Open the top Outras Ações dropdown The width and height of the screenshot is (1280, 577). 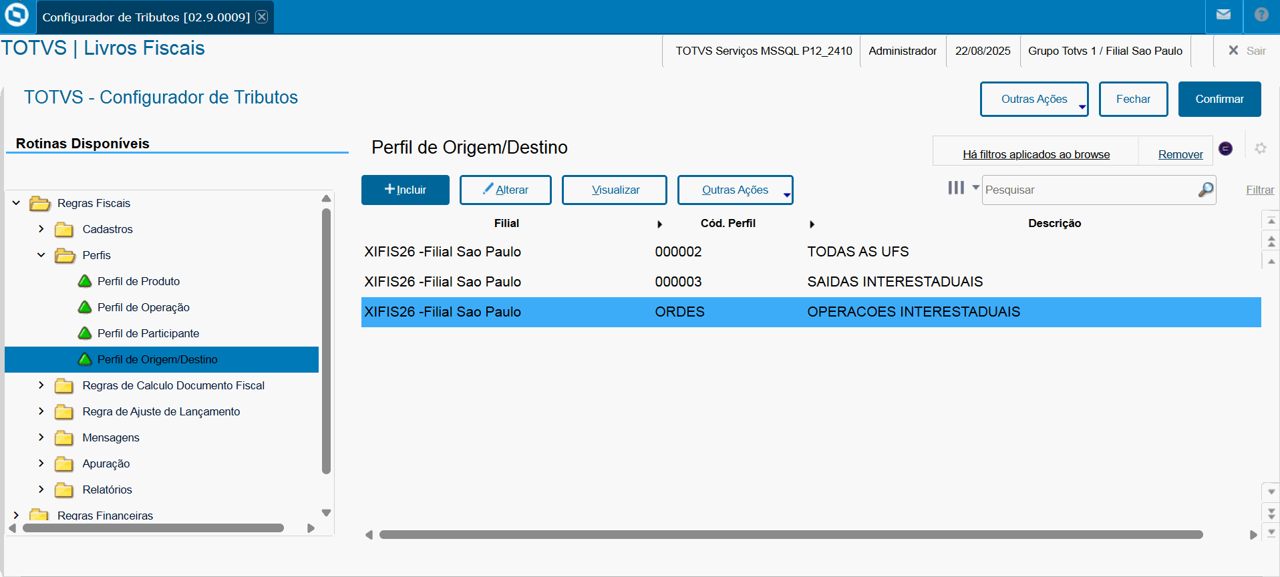pos(1034,99)
